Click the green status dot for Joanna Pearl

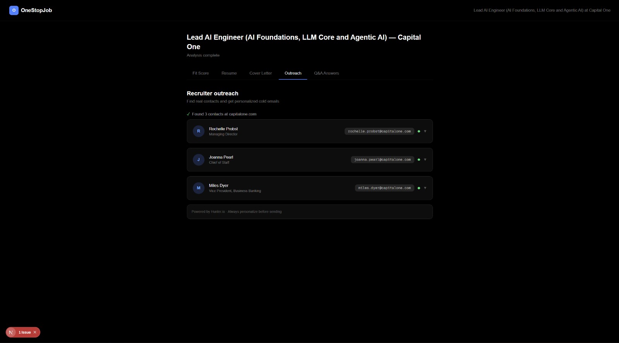click(x=419, y=159)
